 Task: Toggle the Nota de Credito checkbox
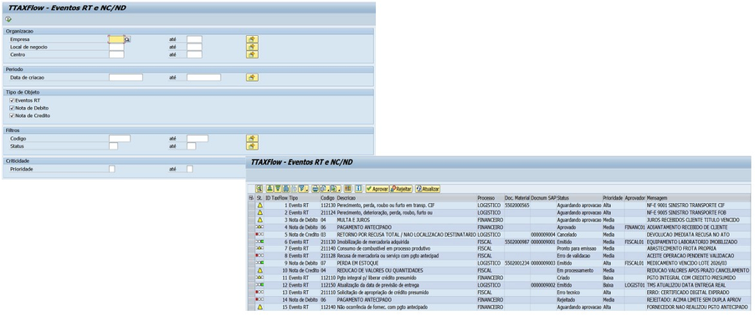point(12,115)
